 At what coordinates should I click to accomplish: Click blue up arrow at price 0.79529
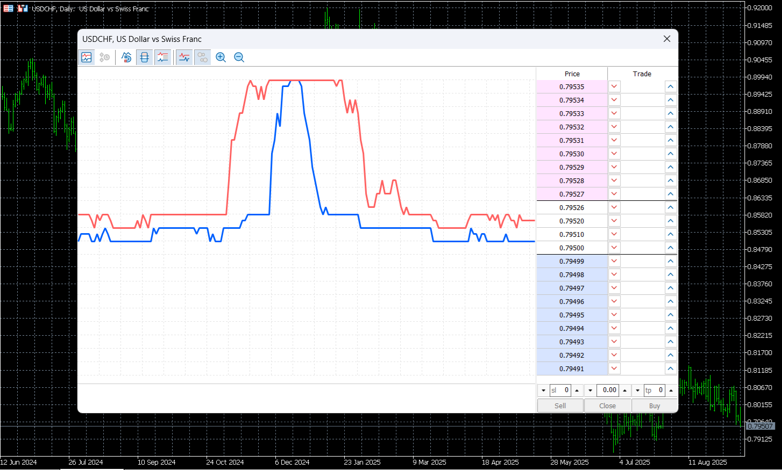click(x=670, y=167)
